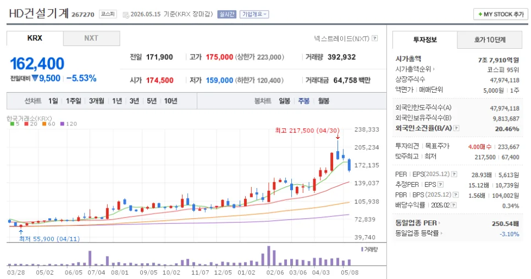Click the 실시간 realtime badge
Screen dimensions: 531x279
click(x=226, y=14)
